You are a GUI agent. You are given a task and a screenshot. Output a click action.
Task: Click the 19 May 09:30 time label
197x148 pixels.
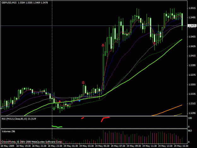(x=134, y=146)
